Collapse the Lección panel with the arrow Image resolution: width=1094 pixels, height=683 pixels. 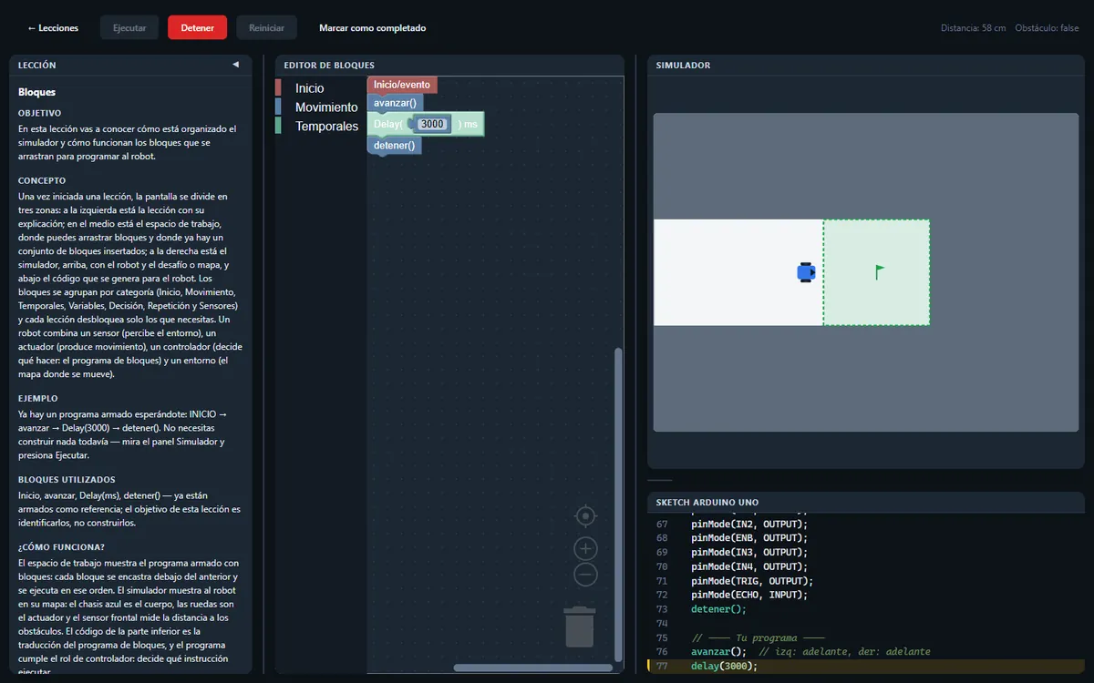click(235, 65)
